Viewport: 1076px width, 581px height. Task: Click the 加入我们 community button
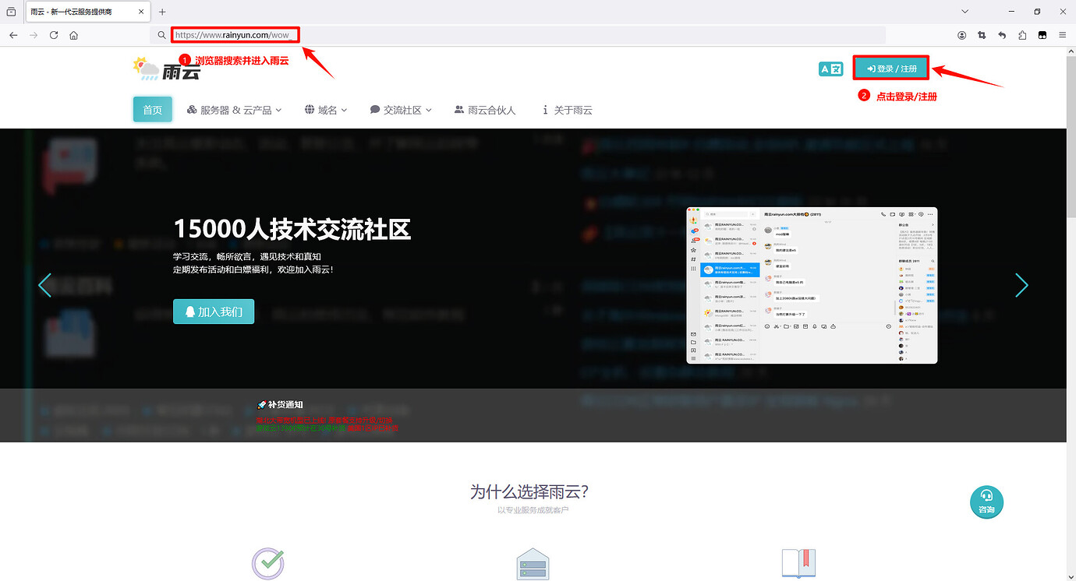214,311
